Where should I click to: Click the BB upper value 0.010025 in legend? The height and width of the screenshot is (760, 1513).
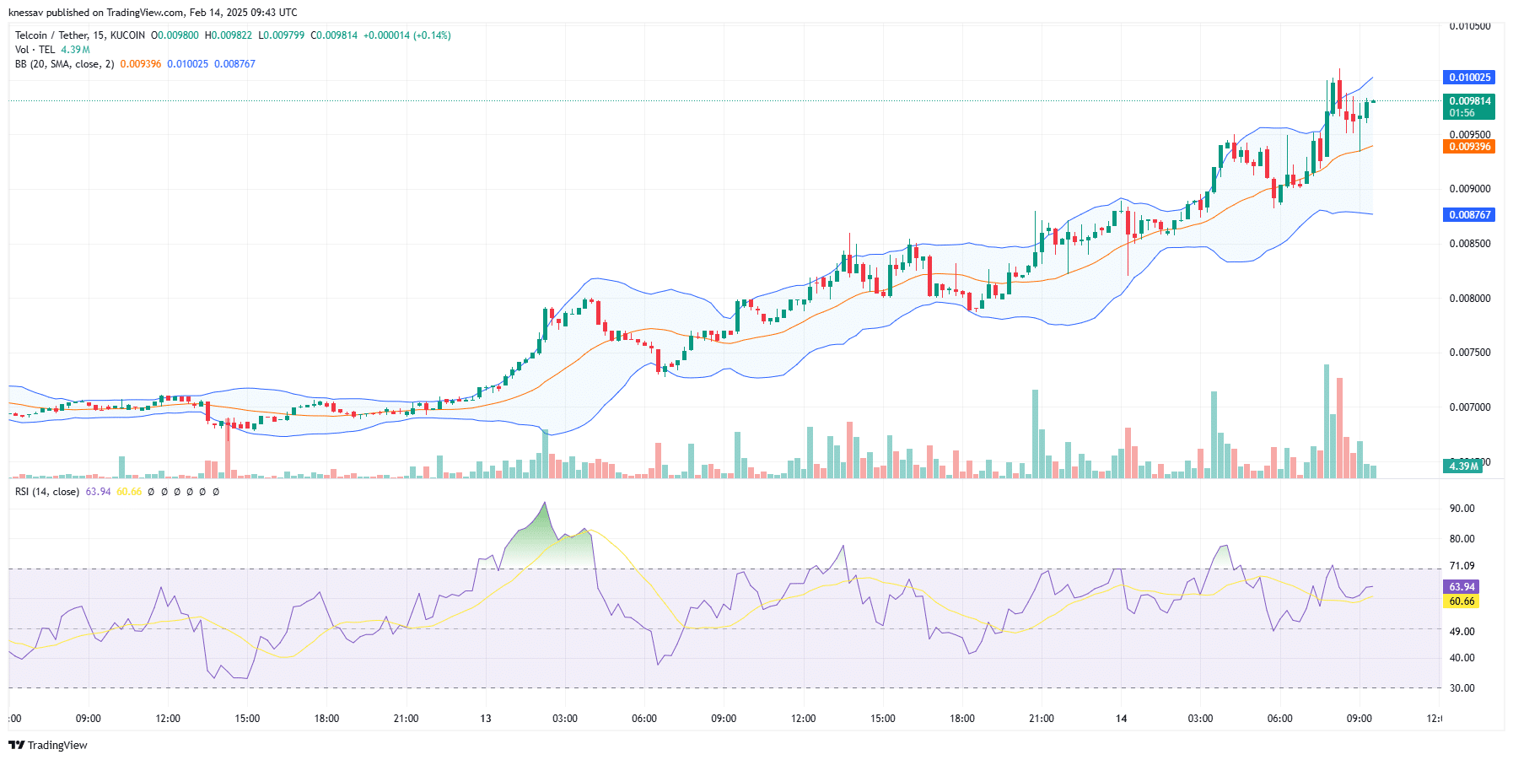(x=187, y=64)
